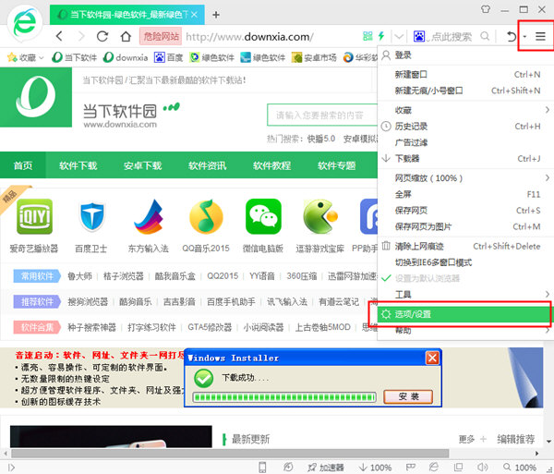Open 下载器 from the menu
This screenshot has width=554, height=474.
tap(465, 158)
